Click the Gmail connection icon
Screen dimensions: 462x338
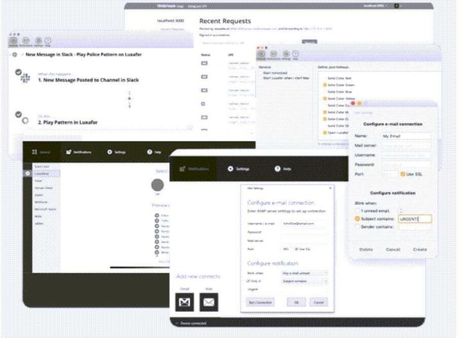click(185, 301)
